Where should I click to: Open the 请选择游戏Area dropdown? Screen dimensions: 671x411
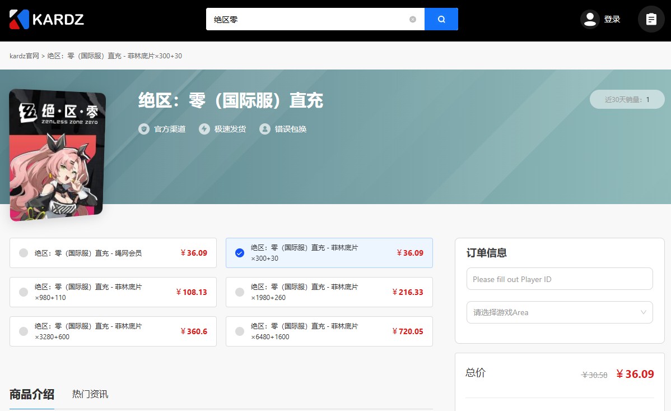pyautogui.click(x=560, y=312)
